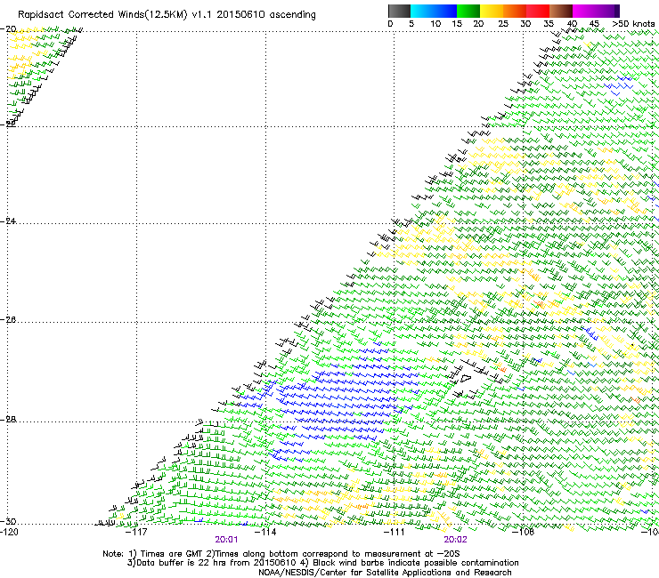
Task: Pick the orange 25-30 knots legend segment
Action: click(515, 11)
